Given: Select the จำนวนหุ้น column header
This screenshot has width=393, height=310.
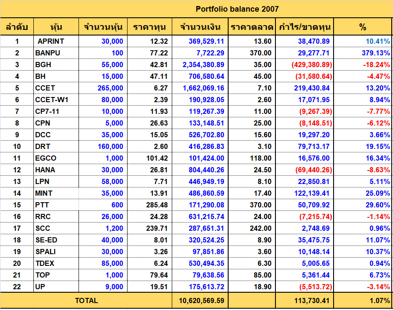Looking at the screenshot, I should tap(103, 26).
